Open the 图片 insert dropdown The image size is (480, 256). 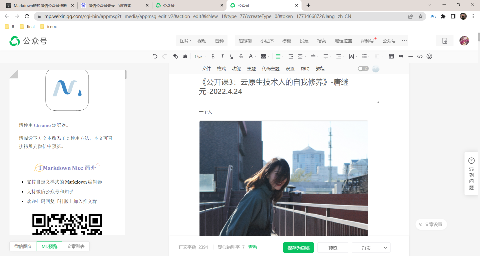click(185, 41)
